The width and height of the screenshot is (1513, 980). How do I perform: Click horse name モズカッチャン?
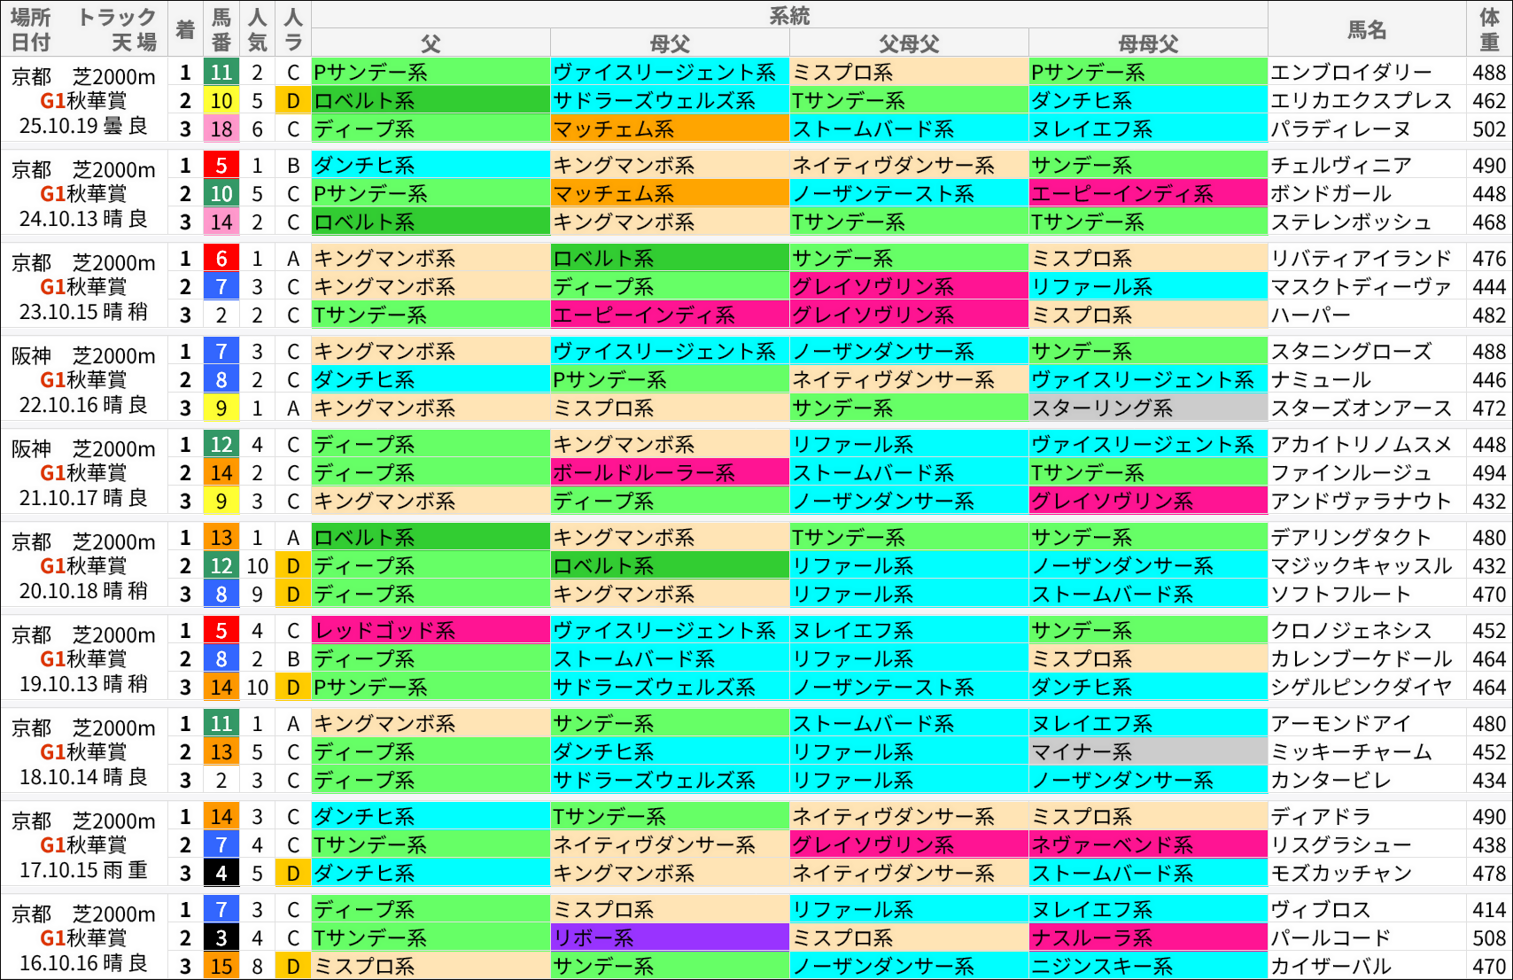(x=1340, y=874)
